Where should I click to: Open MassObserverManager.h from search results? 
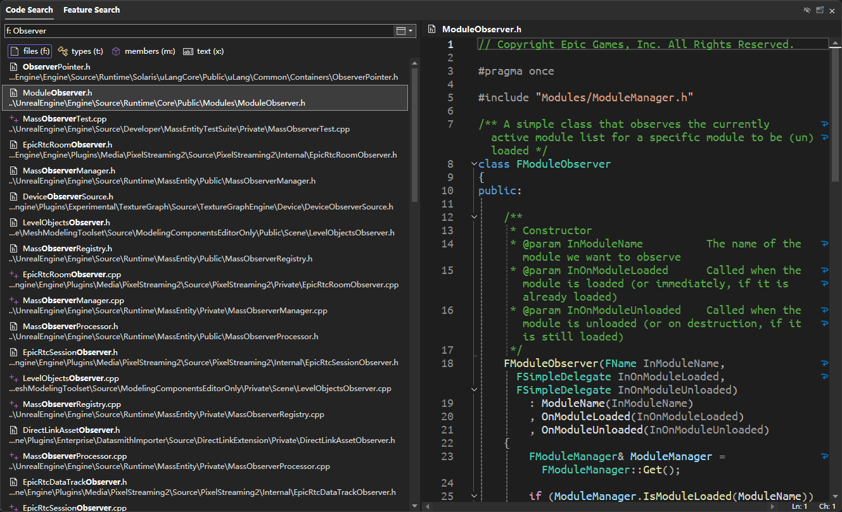68,170
